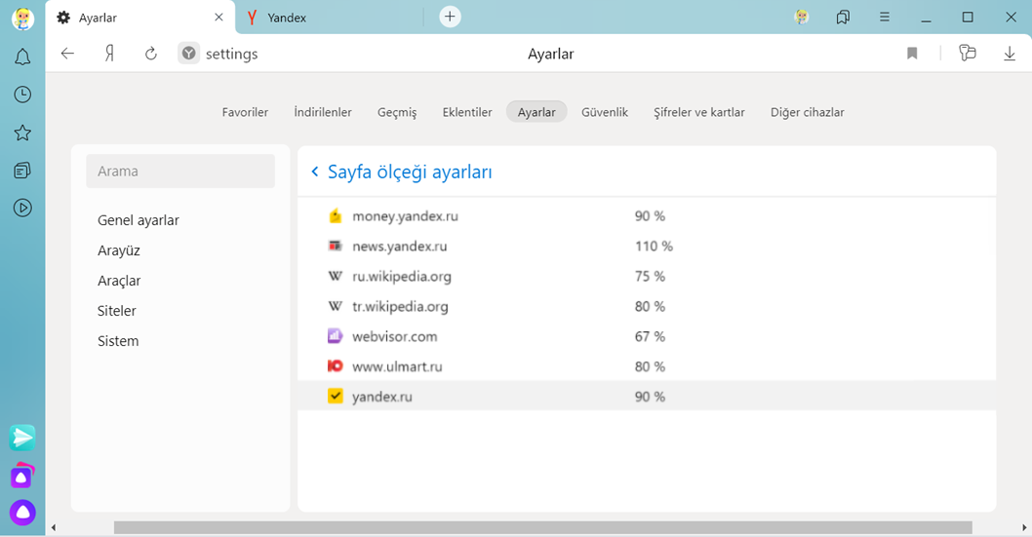Click the horizontal scrollbar thumb
Image resolution: width=1032 pixels, height=537 pixels.
[x=543, y=528]
